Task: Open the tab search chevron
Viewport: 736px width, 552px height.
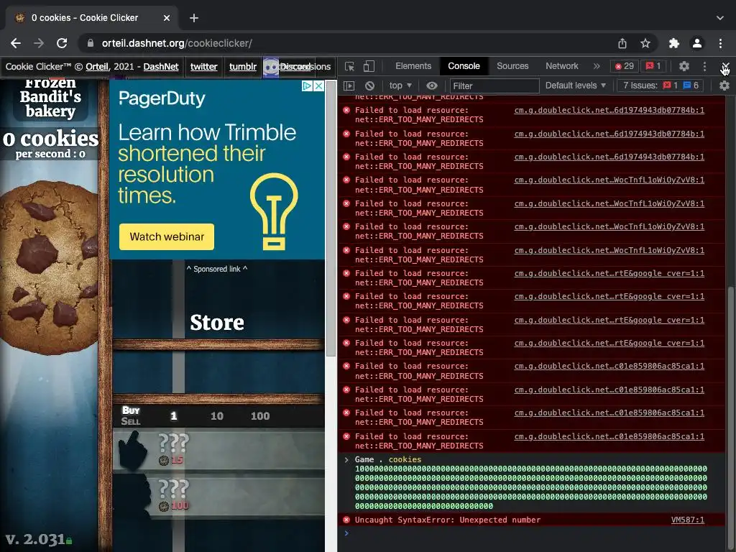Action: click(720, 18)
